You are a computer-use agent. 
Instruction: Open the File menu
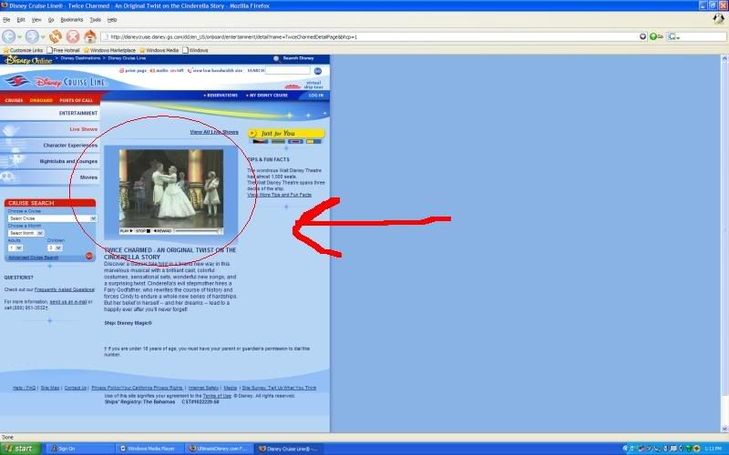pyautogui.click(x=6, y=20)
